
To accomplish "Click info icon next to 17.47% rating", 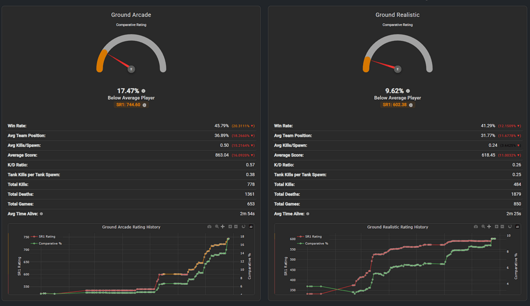I will 143,91.
